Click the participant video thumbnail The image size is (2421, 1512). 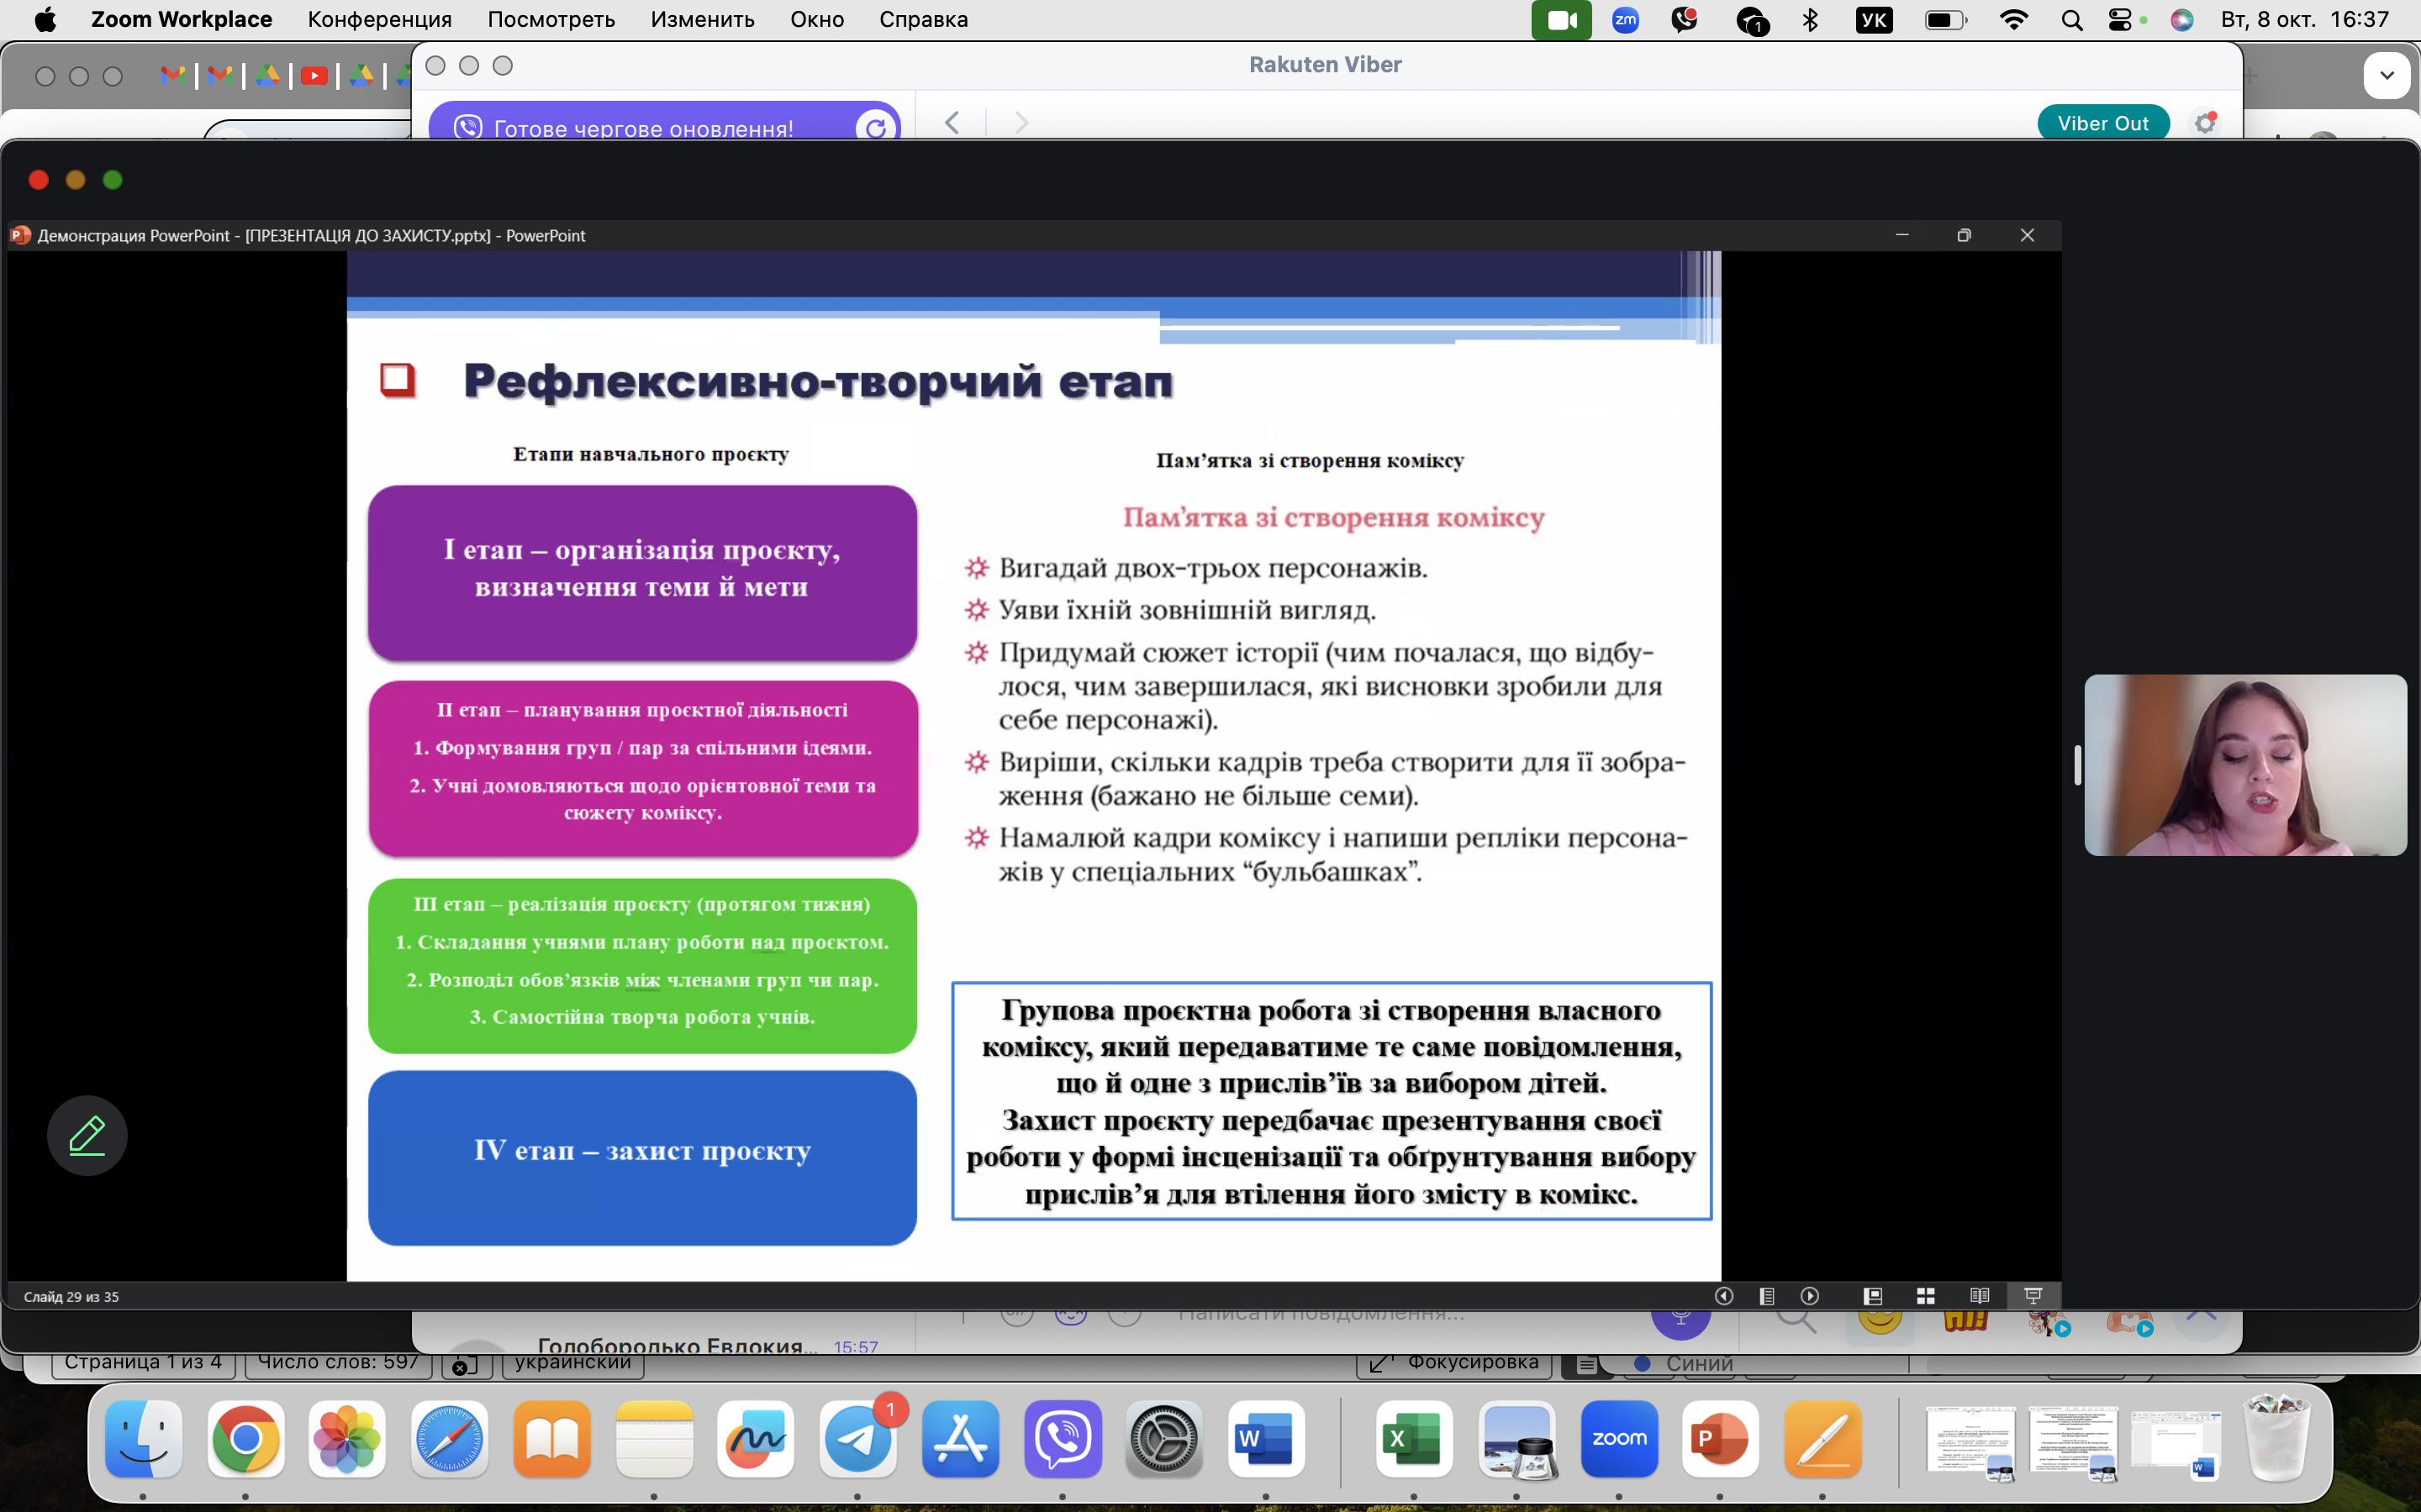pyautogui.click(x=2245, y=765)
